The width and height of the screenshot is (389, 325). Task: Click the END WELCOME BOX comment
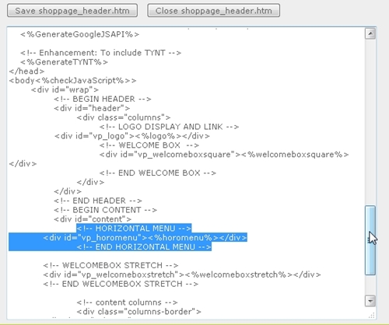[158, 173]
